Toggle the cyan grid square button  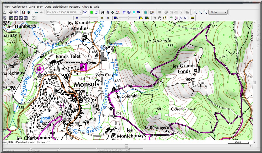pos(134,12)
